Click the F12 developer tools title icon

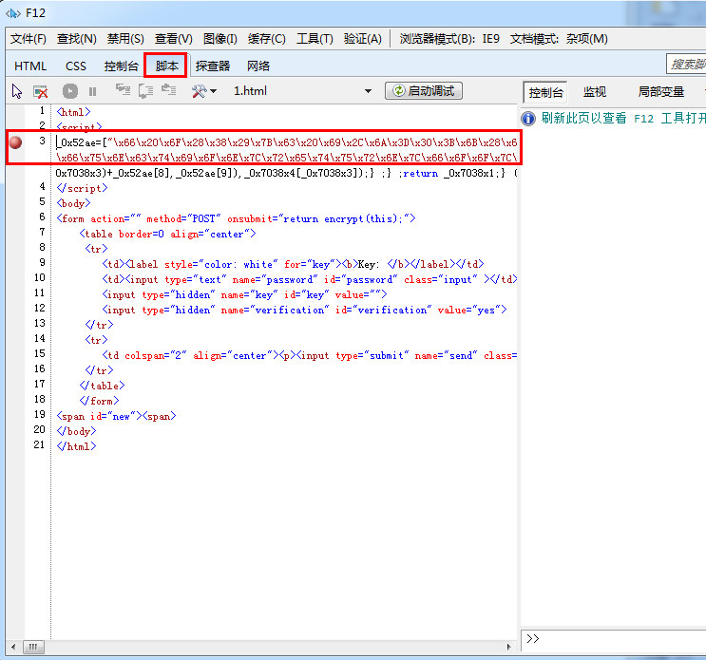(13, 13)
